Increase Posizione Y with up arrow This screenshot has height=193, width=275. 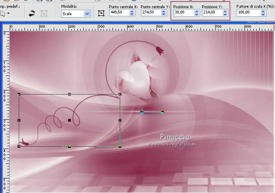(225, 11)
